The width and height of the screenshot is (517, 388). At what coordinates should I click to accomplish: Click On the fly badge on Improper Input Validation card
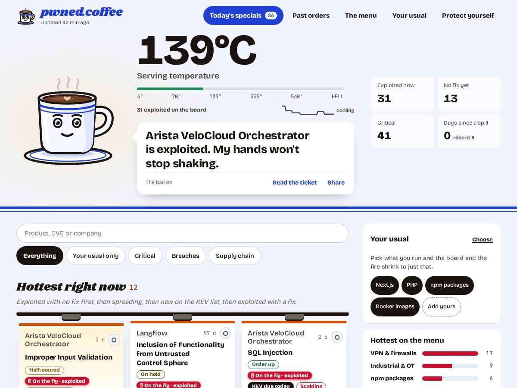(57, 381)
